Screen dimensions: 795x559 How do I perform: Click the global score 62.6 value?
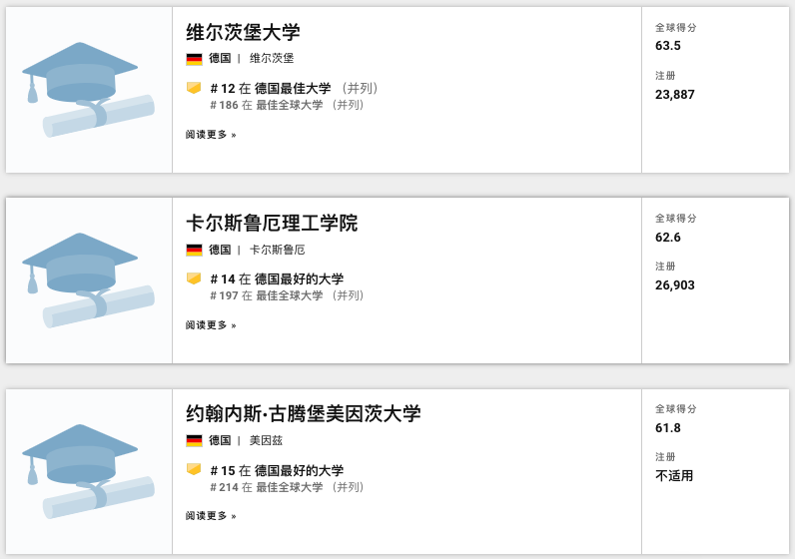(668, 238)
